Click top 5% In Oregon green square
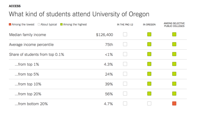Image resolution: width=197 pixels, height=118 pixels. [149, 74]
